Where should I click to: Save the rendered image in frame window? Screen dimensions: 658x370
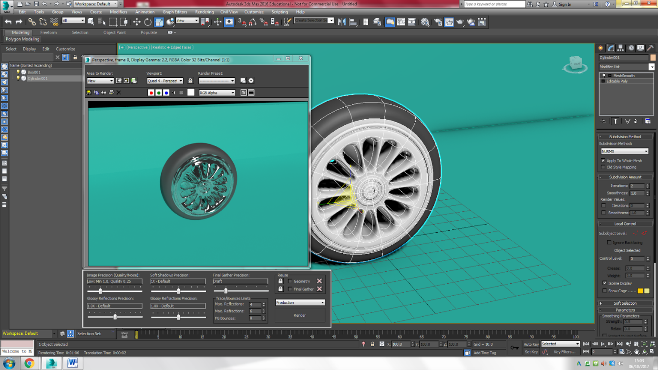click(x=89, y=92)
